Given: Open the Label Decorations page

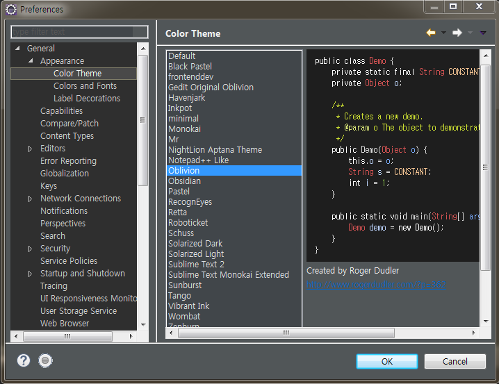Looking at the screenshot, I should pyautogui.click(x=86, y=99).
